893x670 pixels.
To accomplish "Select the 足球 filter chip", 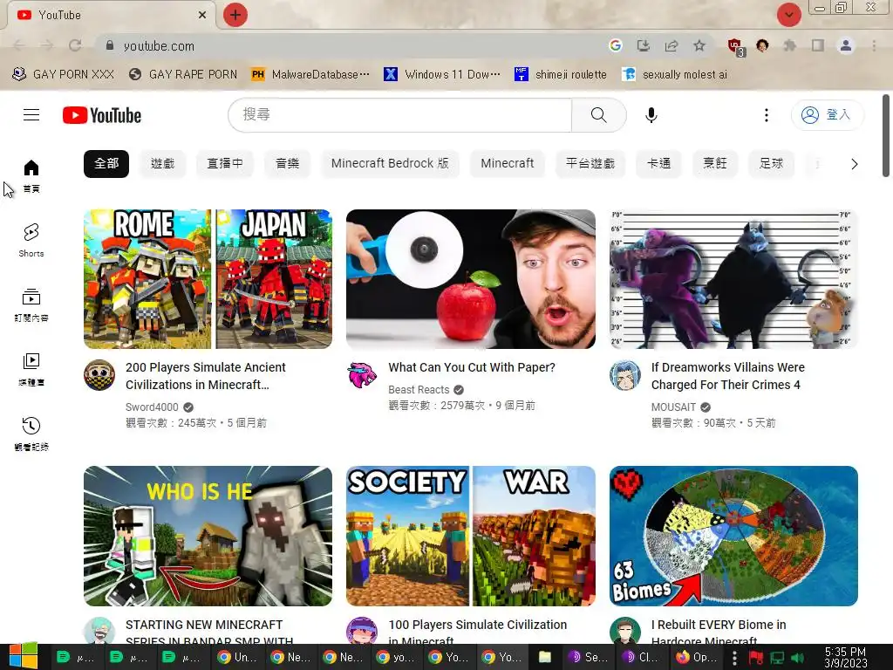I will pos(771,164).
